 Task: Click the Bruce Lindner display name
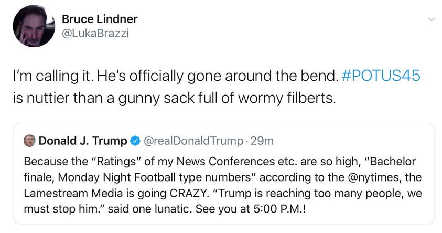(x=100, y=19)
